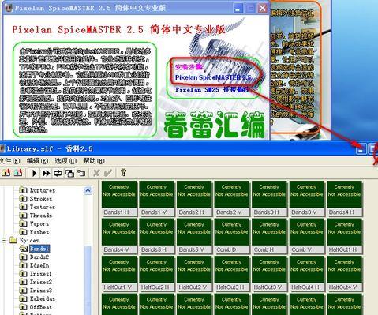Open the Textures folder in the library tree
Screen dimensions: 378x315
(43, 207)
